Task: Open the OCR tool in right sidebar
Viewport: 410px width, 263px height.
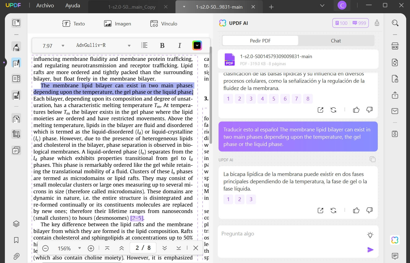Action: pos(395,46)
